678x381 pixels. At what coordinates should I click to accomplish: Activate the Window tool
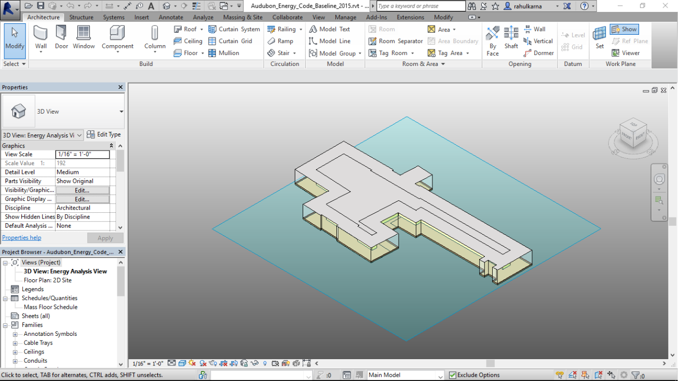(x=83, y=38)
